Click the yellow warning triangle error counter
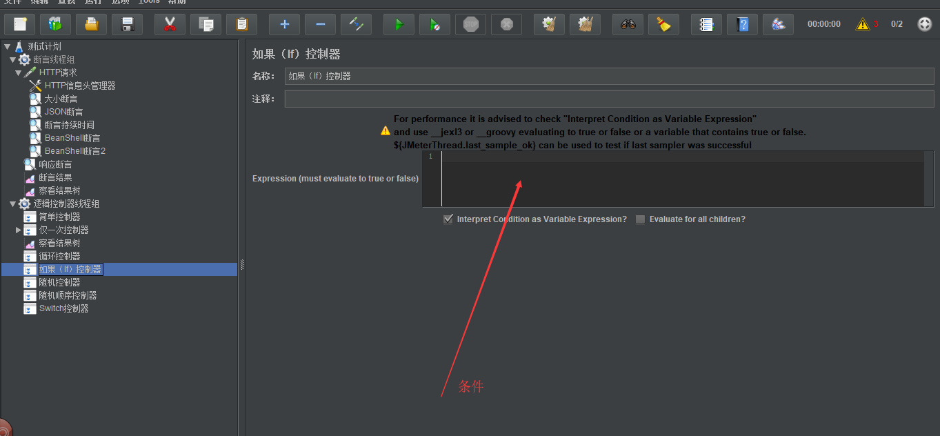 [863, 24]
